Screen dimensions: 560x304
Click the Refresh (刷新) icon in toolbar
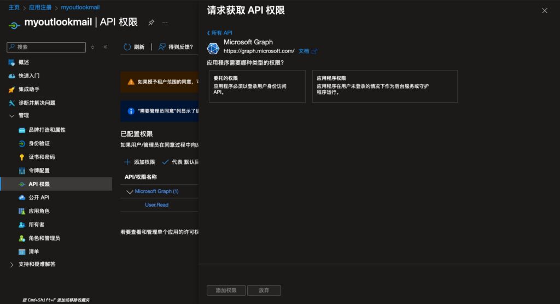[x=127, y=47]
